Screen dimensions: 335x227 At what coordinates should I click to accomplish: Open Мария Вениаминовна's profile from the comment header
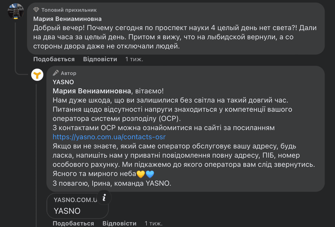[x=67, y=19]
